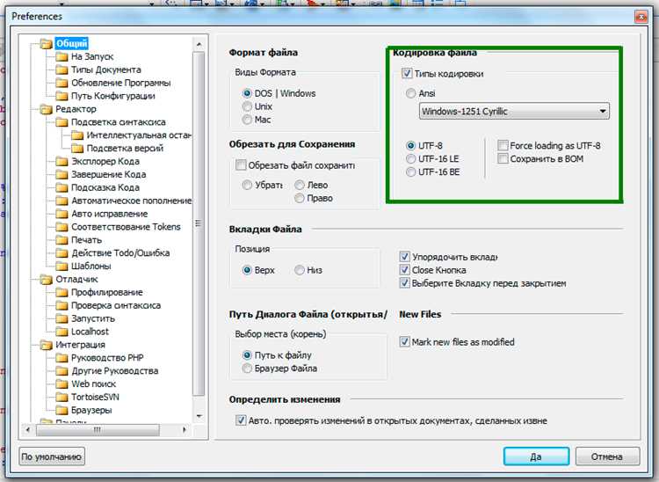
Task: Click folder icon next to На Запуск
Action: (62, 57)
